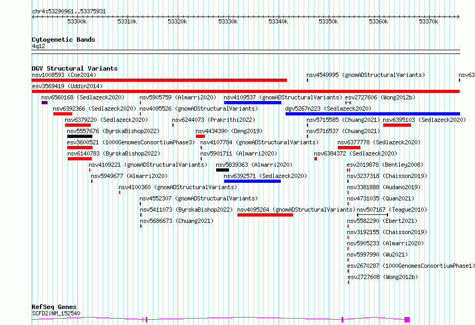Open nsv6140783 (ByrskaBishop2022) variant
The width and height of the screenshot is (475, 325).
(114, 153)
